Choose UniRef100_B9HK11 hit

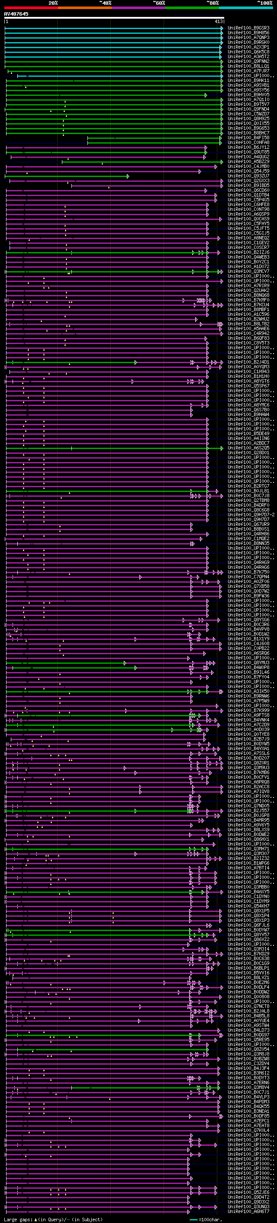[x=248, y=80]
